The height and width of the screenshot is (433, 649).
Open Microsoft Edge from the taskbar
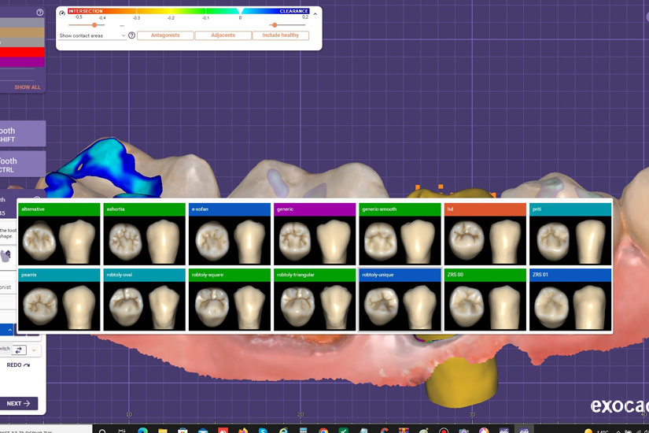pos(142,431)
